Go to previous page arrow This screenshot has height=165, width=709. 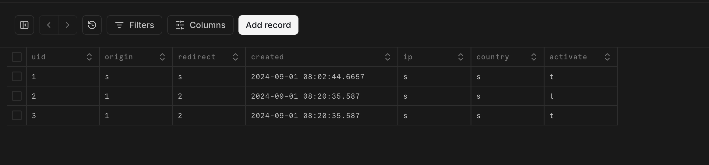tap(49, 25)
